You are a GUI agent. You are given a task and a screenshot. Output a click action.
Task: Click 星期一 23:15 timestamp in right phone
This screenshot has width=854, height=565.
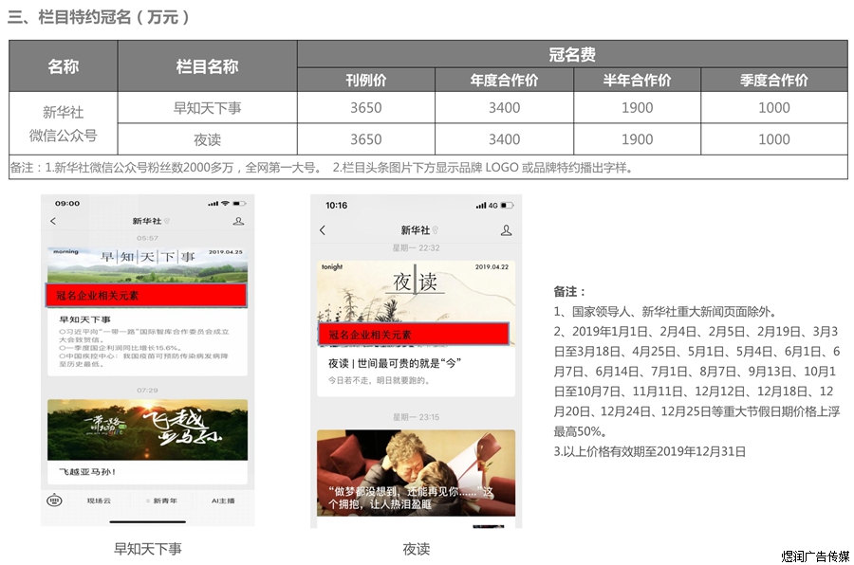pyautogui.click(x=417, y=417)
